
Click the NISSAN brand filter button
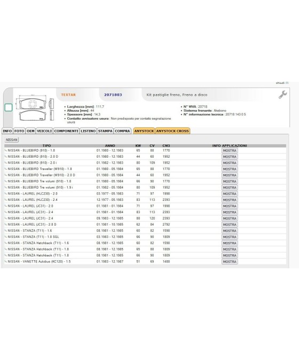tap(12, 139)
